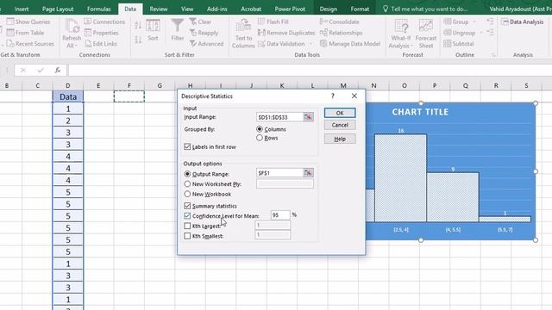Image resolution: width=552 pixels, height=310 pixels.
Task: Click the Refresh All icon
Action: [x=72, y=26]
